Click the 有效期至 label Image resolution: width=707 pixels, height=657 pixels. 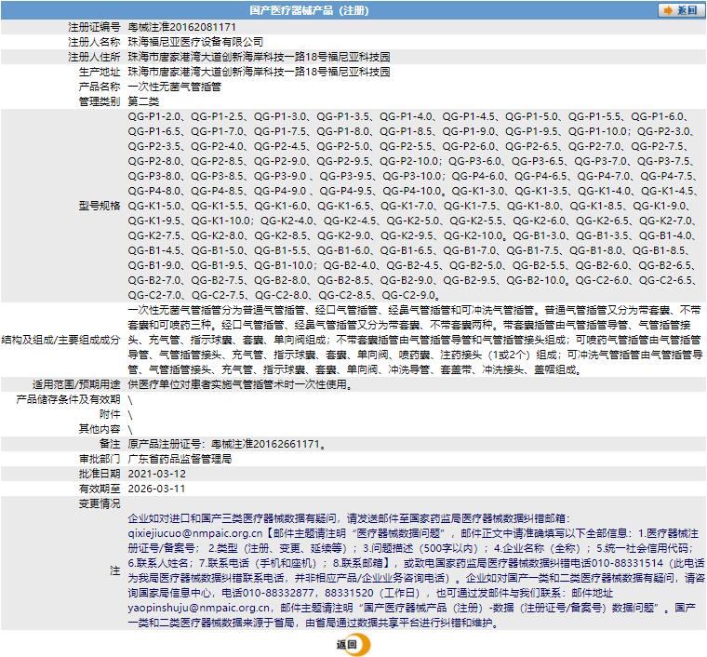100,489
